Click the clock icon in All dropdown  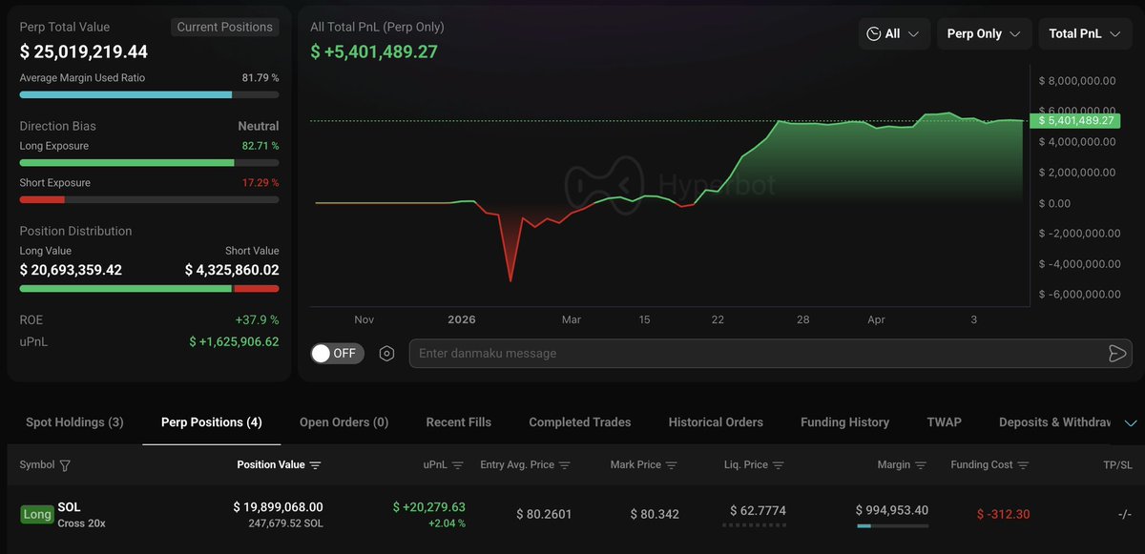click(x=873, y=33)
